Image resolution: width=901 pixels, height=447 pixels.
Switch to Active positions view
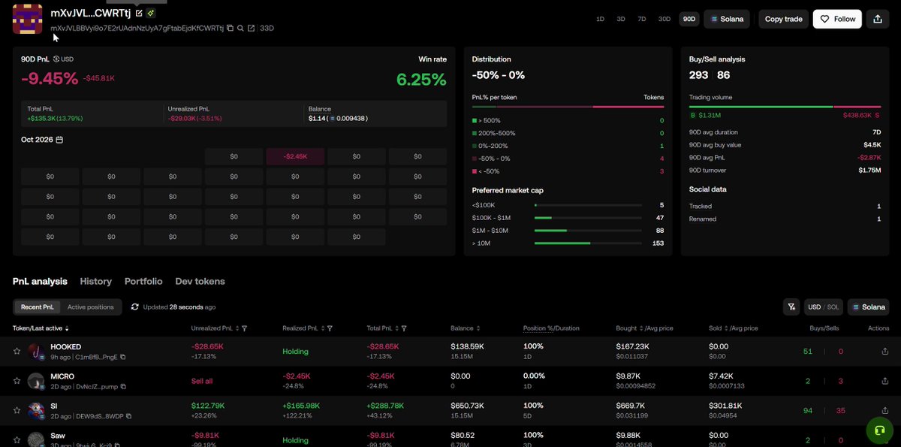click(x=91, y=307)
